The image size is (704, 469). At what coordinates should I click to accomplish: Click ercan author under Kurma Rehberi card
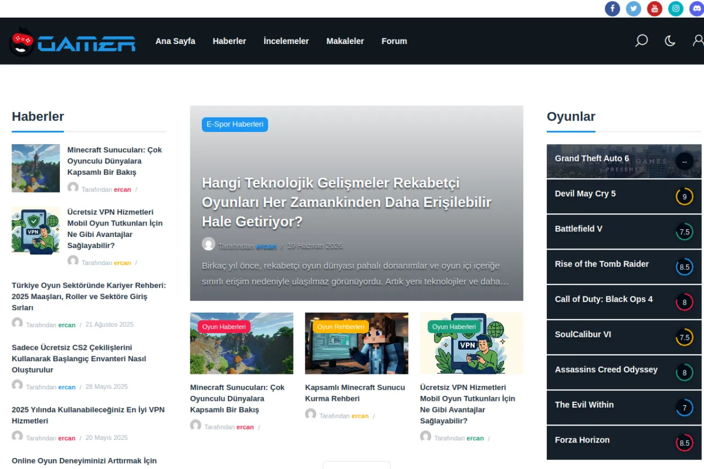click(360, 416)
